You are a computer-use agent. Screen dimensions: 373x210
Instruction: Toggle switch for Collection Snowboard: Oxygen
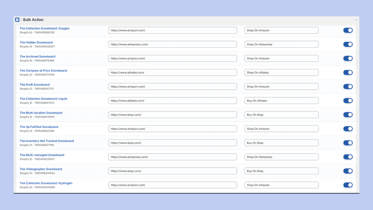pos(348,30)
